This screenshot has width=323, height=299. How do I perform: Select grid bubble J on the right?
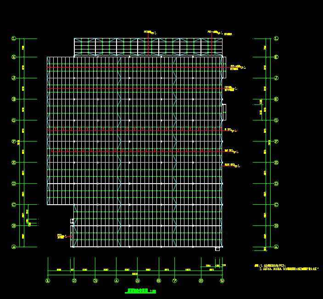click(276, 78)
